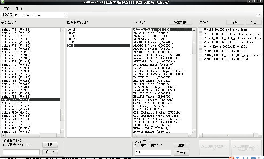Click the code search field containing 617
This screenshot has height=159, width=264.
point(153,152)
